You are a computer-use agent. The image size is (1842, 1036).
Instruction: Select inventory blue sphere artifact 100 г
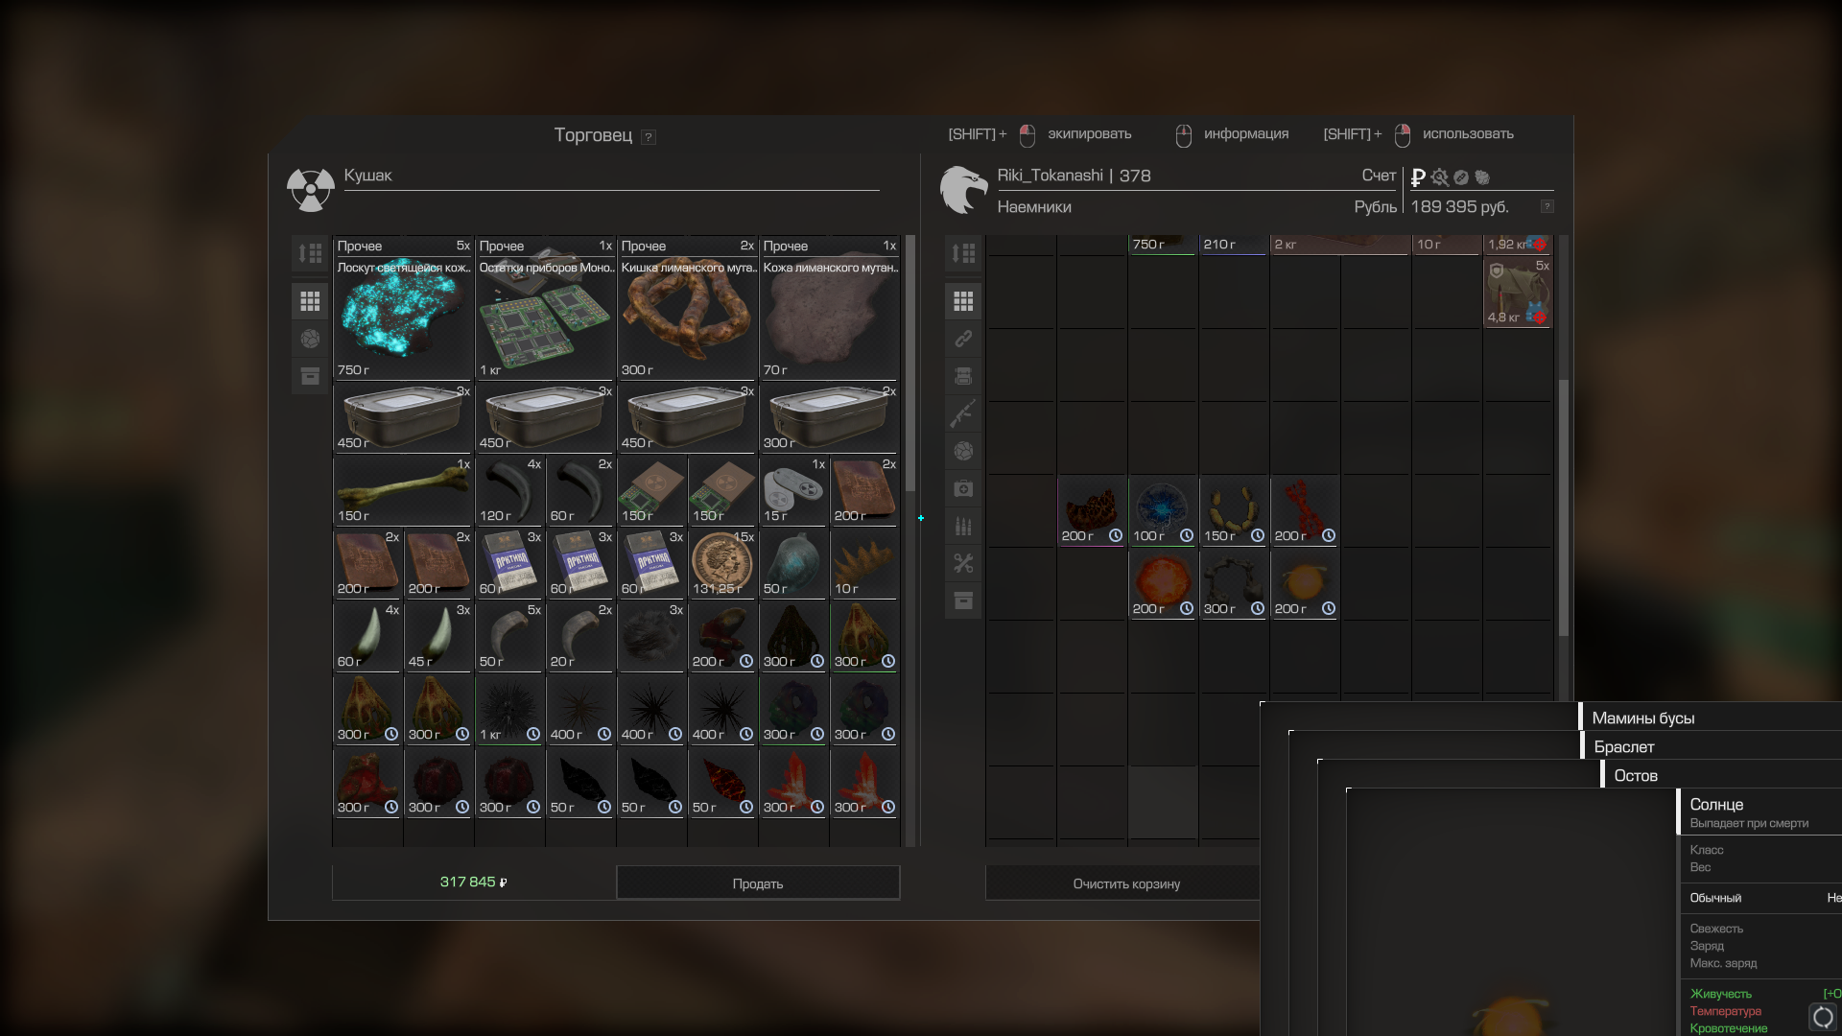[x=1163, y=511]
